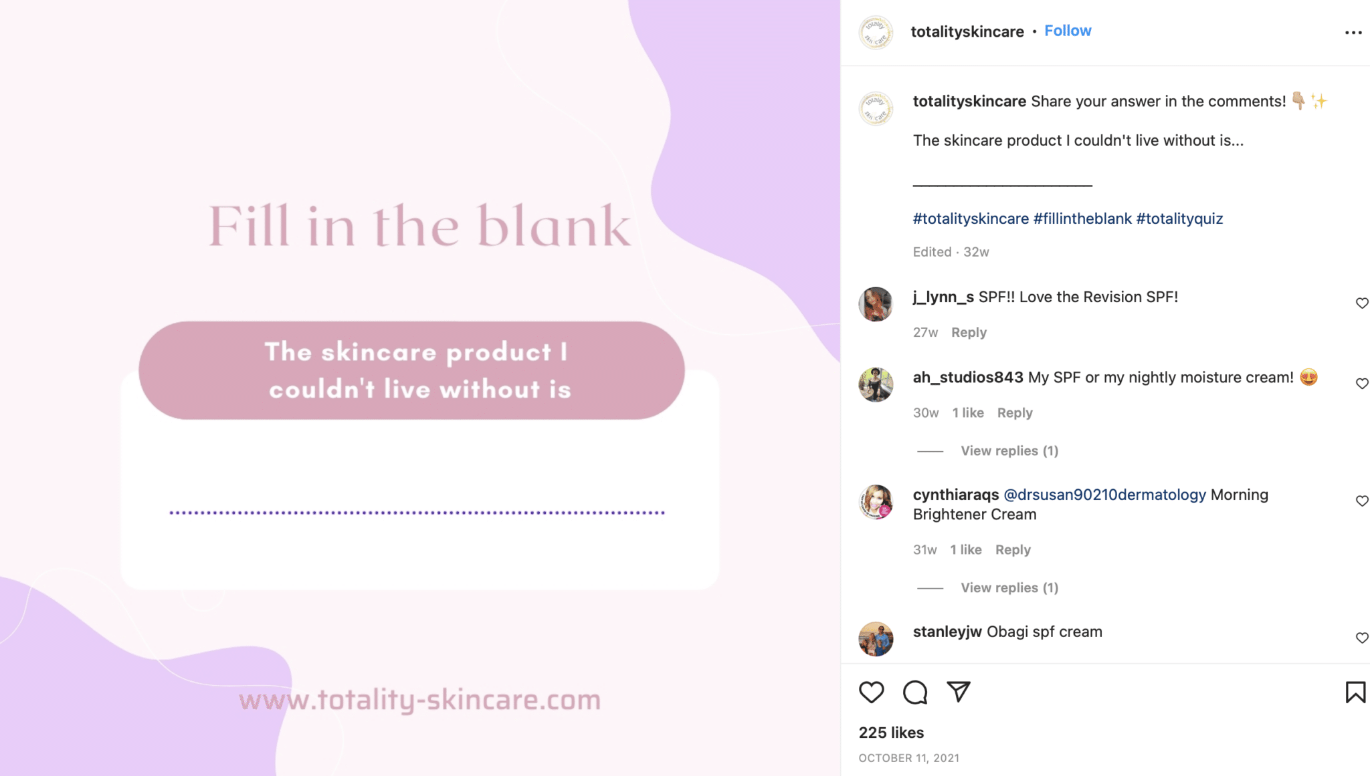Like the post with the heart icon
The width and height of the screenshot is (1370, 776).
(871, 692)
